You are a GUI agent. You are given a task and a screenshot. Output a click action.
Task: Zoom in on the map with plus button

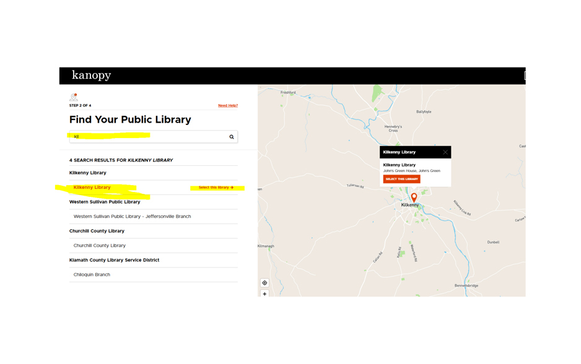click(x=264, y=294)
